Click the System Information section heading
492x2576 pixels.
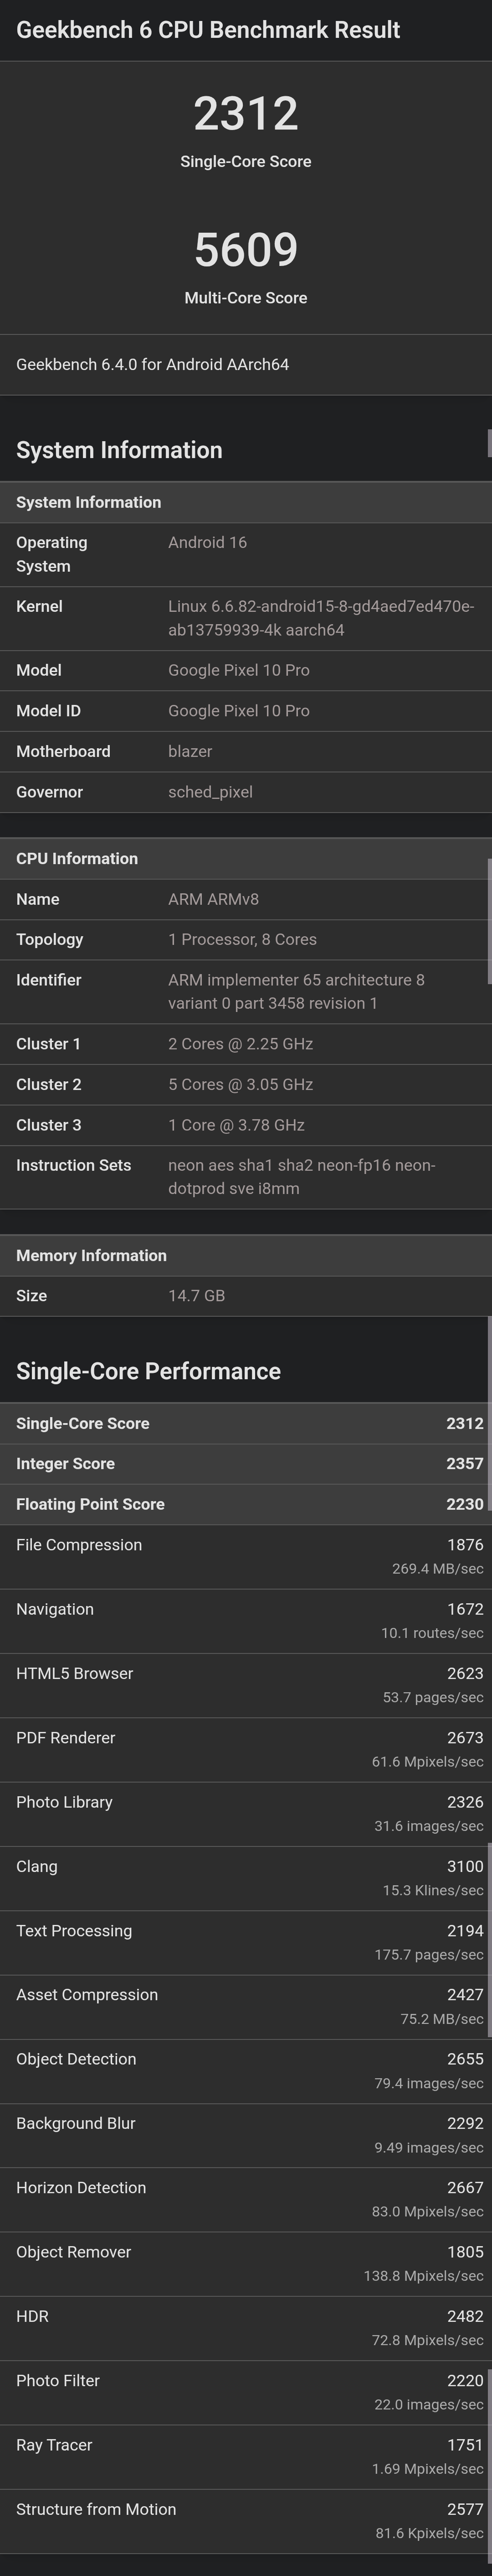click(x=119, y=450)
